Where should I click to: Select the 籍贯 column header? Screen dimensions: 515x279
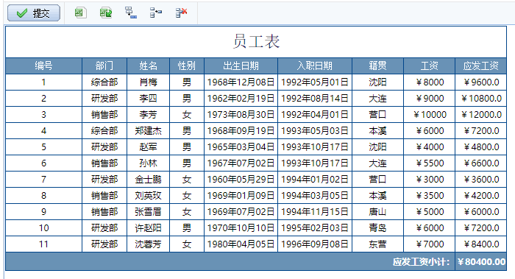[x=377, y=66]
